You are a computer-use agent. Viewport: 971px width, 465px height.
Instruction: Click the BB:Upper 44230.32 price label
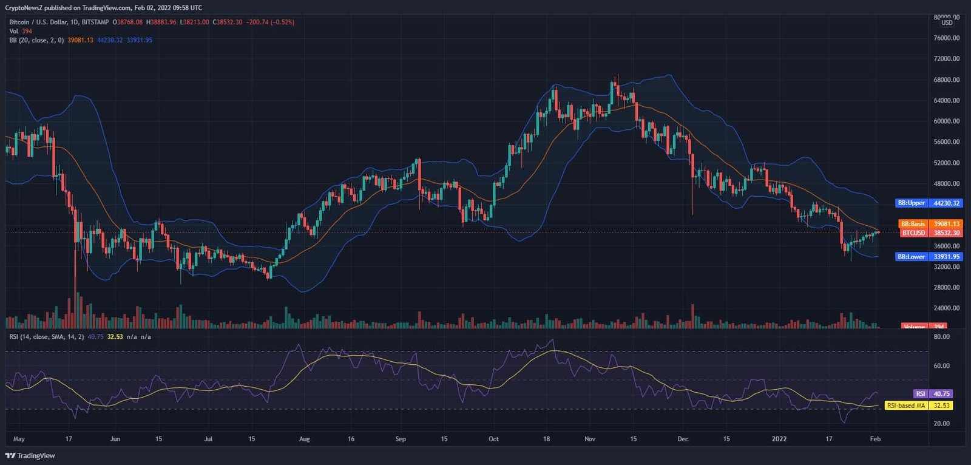pyautogui.click(x=929, y=203)
